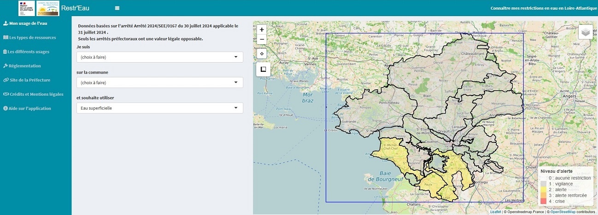This screenshot has width=598, height=215.
Task: Zoom in on the map
Action: [x=262, y=29]
